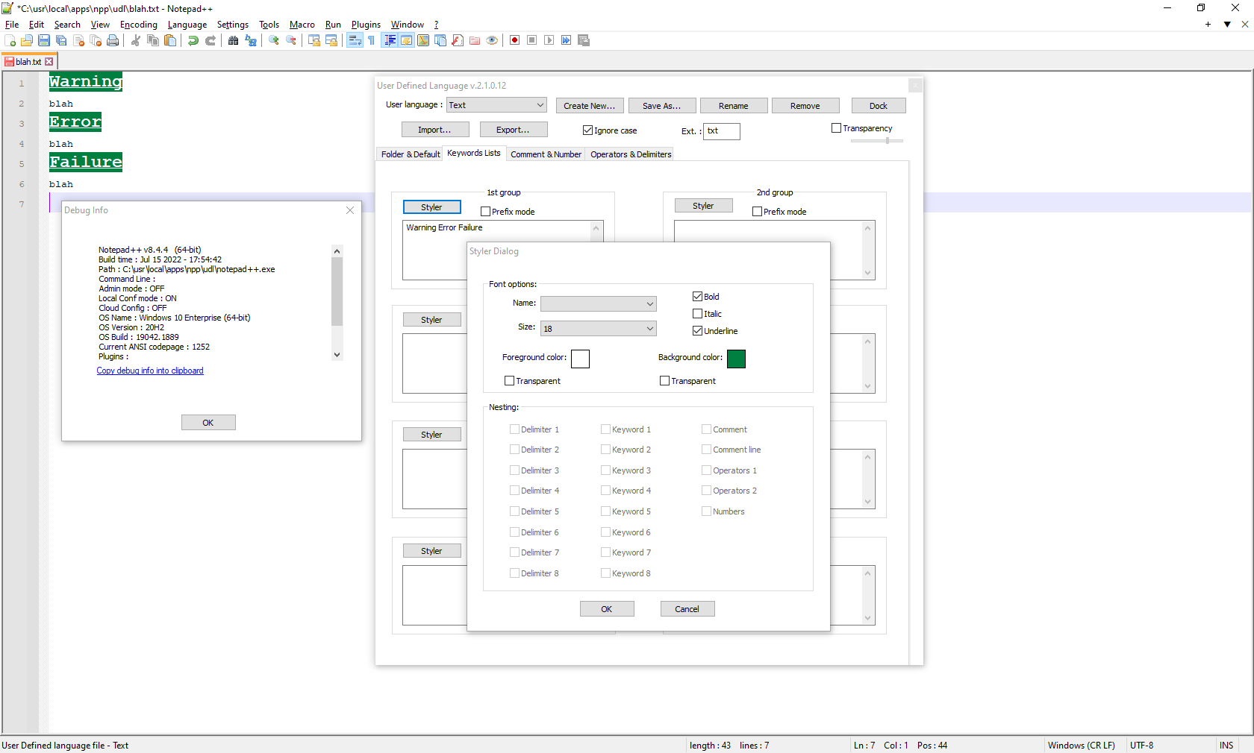Click the Open file toolbar icon
The width and height of the screenshot is (1254, 753).
(27, 40)
